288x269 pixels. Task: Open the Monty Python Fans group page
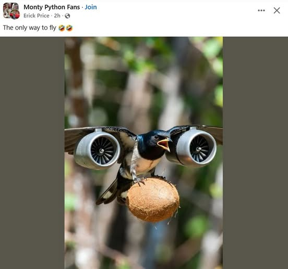pos(52,7)
